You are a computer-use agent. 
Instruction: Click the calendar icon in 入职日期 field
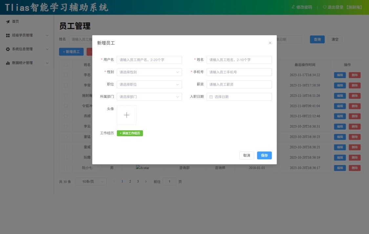pyautogui.click(x=211, y=97)
